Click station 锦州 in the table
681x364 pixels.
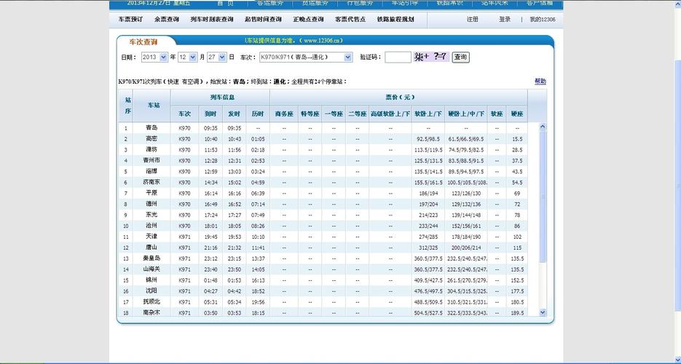pos(151,280)
